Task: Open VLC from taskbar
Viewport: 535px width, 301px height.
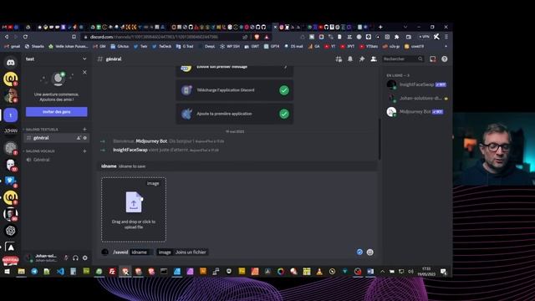Action: 319,272
